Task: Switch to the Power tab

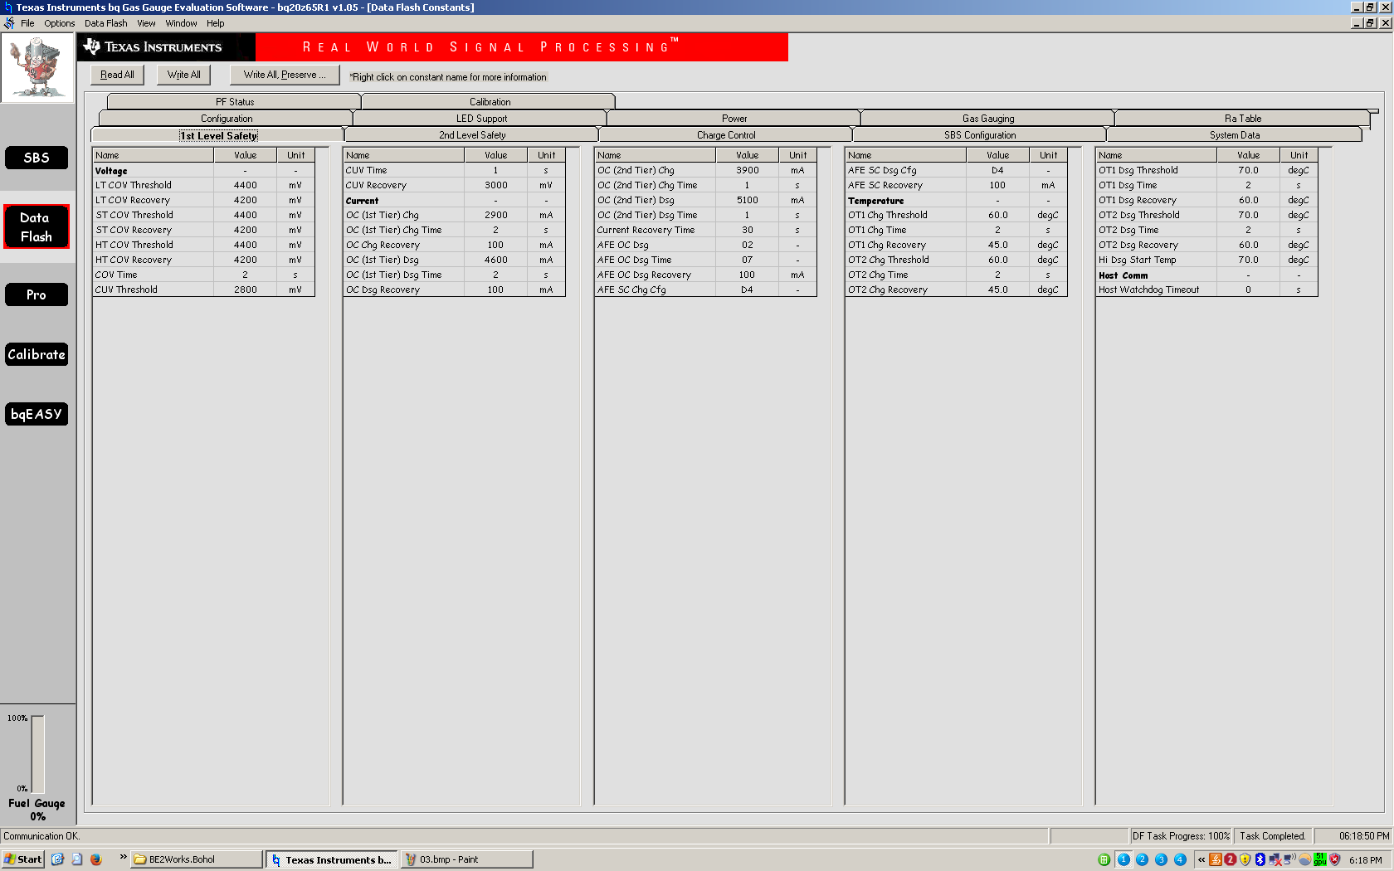Action: coord(734,118)
